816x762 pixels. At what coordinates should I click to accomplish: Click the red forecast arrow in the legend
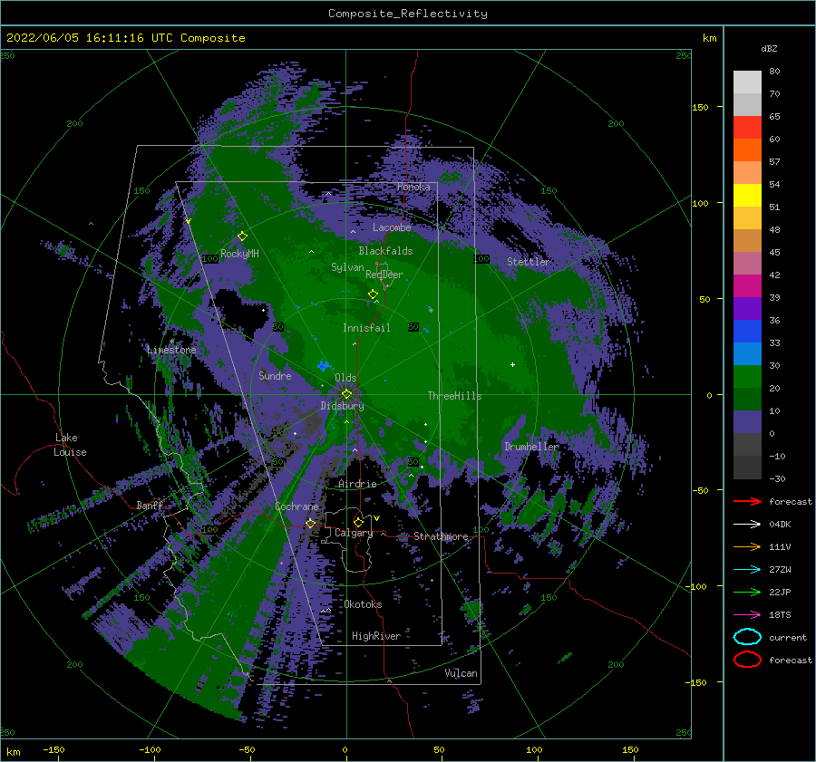[747, 501]
